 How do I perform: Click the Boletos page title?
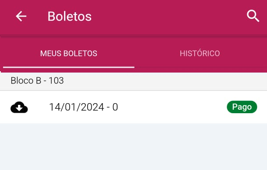click(x=69, y=17)
